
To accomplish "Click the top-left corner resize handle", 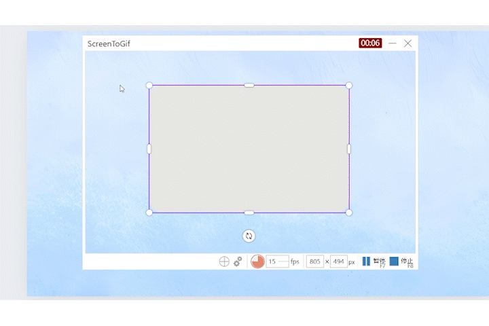I will click(x=149, y=86).
